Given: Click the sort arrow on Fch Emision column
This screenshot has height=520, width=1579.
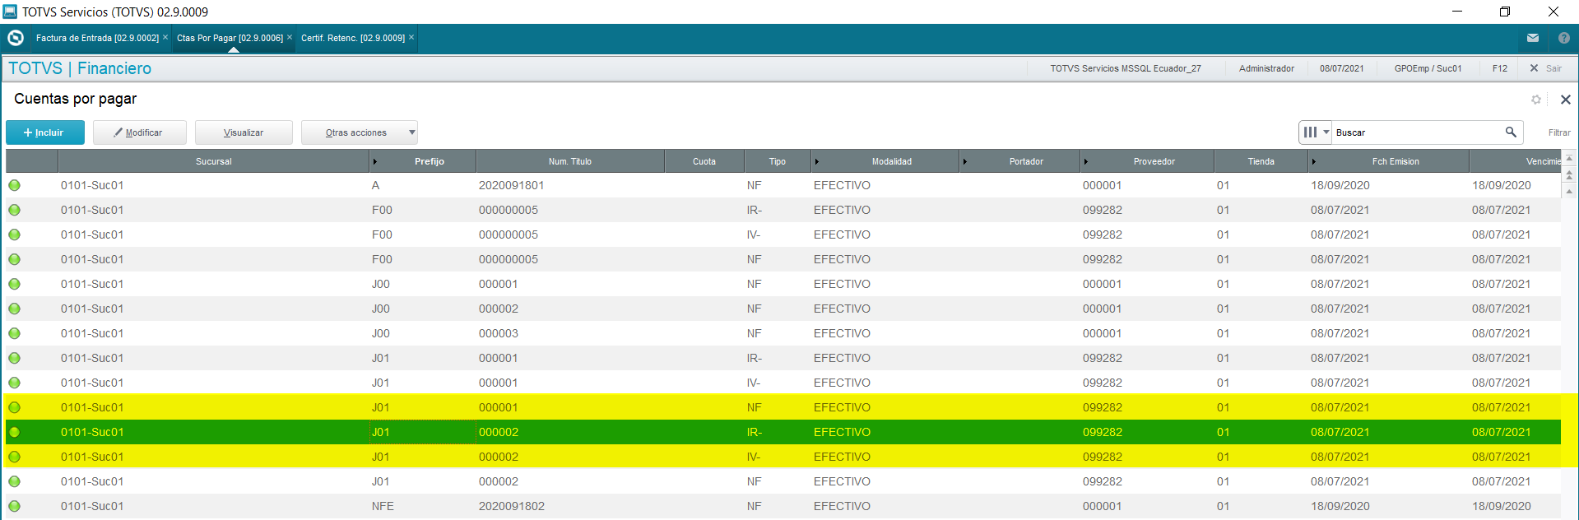Looking at the screenshot, I should [x=1313, y=161].
